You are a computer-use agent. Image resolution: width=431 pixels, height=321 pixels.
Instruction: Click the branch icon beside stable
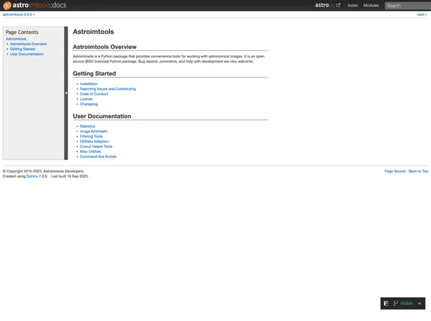click(x=395, y=303)
